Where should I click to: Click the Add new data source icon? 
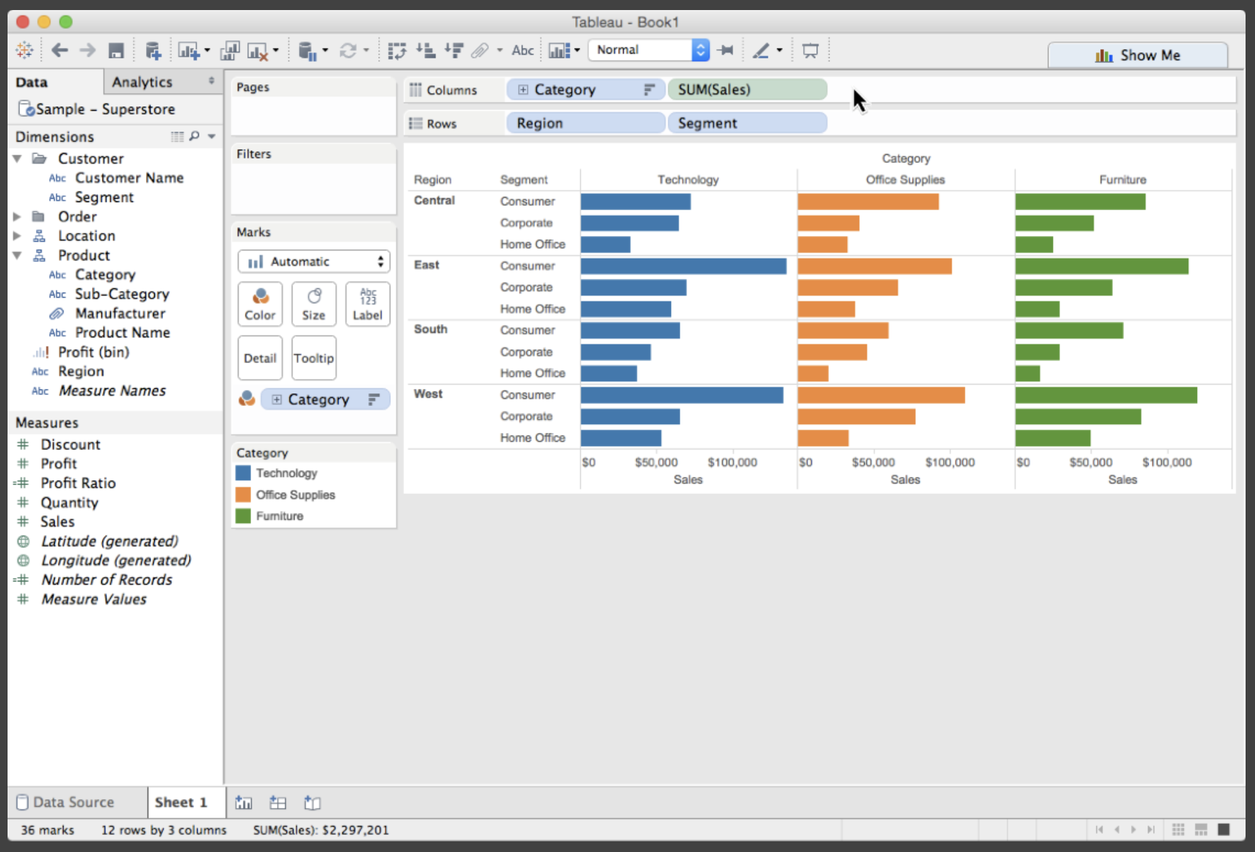click(x=153, y=50)
